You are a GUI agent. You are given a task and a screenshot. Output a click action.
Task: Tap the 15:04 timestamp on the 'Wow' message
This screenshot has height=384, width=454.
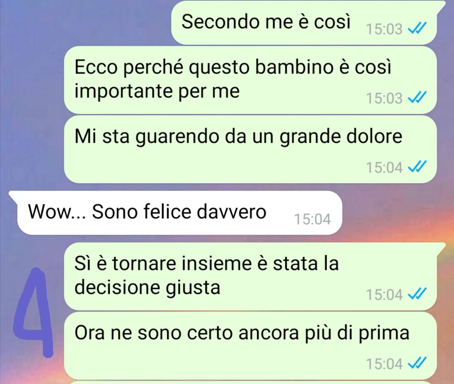point(312,219)
